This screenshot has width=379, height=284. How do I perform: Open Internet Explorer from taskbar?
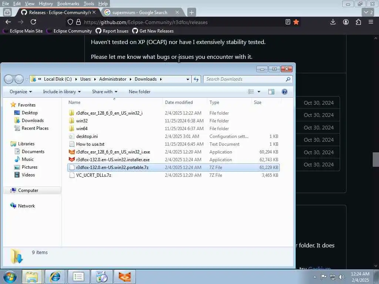(55, 277)
